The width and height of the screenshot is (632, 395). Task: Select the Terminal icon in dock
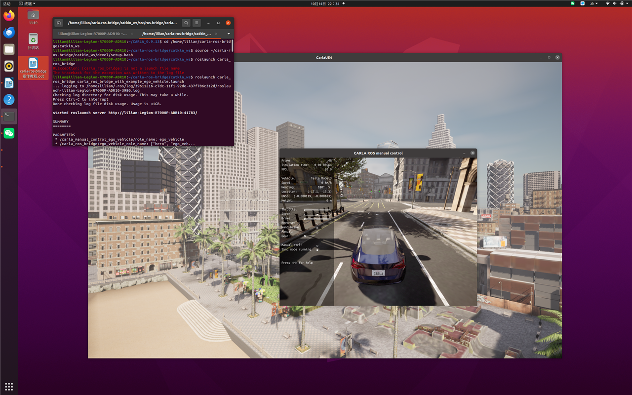[x=9, y=117]
